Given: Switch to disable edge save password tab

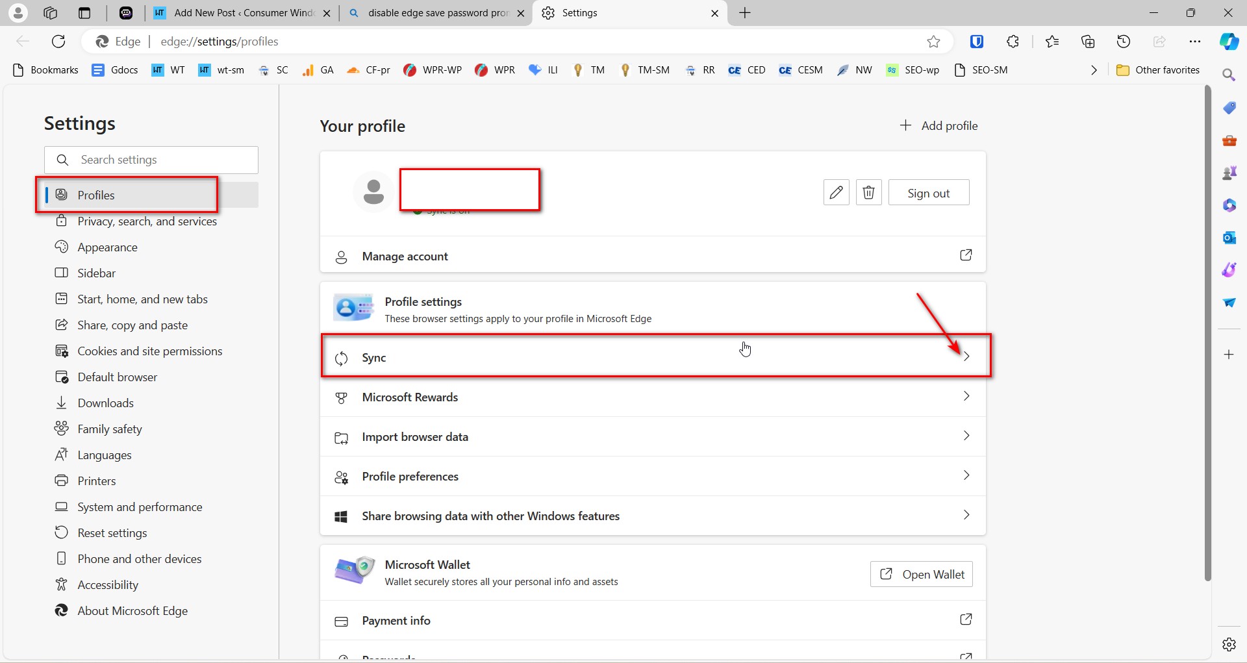Looking at the screenshot, I should point(436,13).
